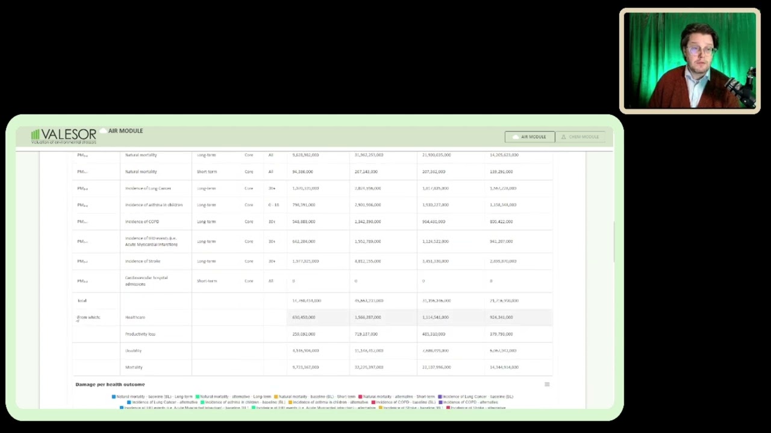
Task: Click value 642,204,000 in IHD events row
Action: point(304,241)
